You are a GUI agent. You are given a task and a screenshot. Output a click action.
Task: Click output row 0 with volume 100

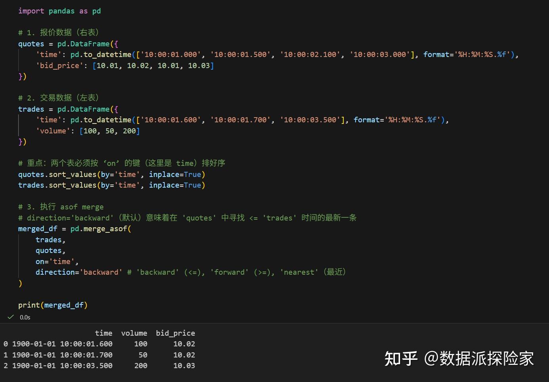pyautogui.click(x=99, y=344)
